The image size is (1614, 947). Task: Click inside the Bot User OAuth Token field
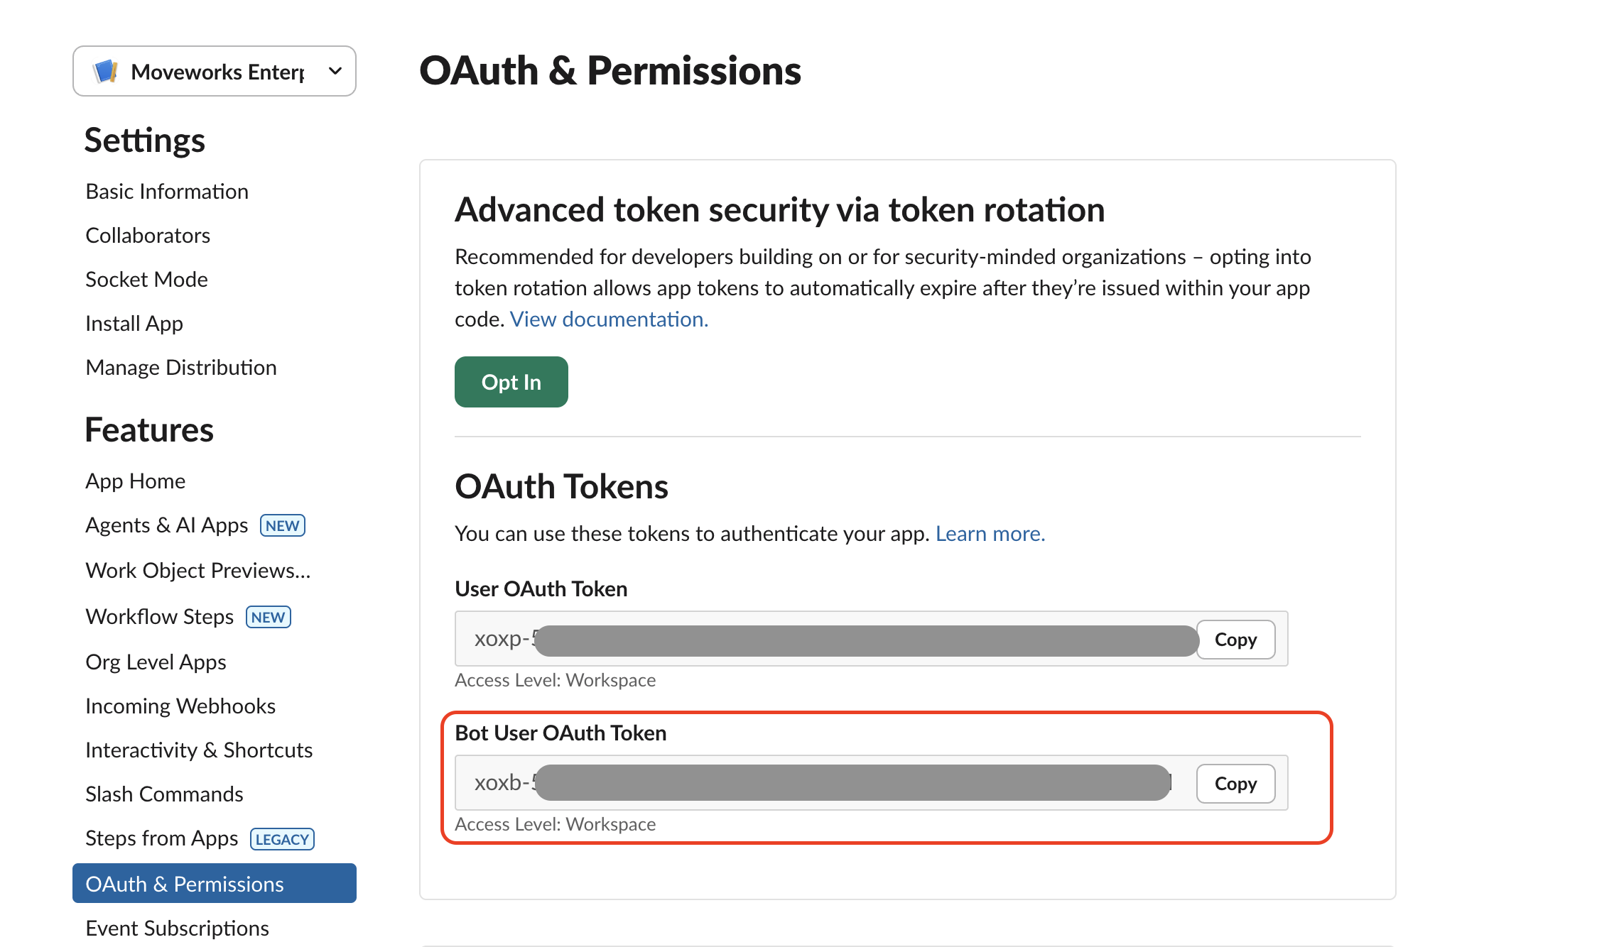(824, 783)
